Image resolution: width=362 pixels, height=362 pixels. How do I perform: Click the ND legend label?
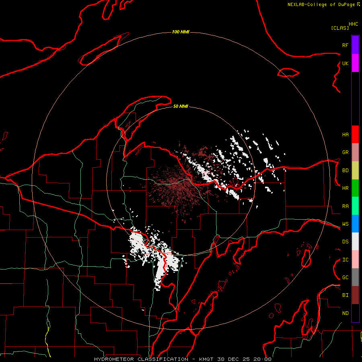tap(345, 313)
